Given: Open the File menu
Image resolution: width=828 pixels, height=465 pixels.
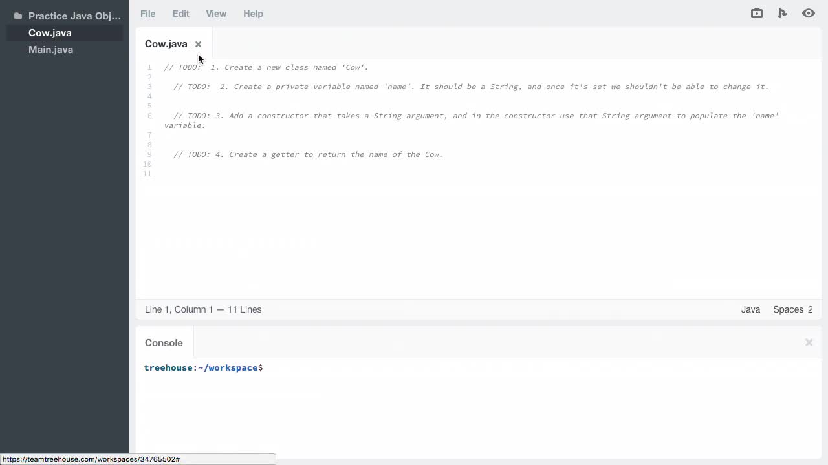Looking at the screenshot, I should pos(147,14).
